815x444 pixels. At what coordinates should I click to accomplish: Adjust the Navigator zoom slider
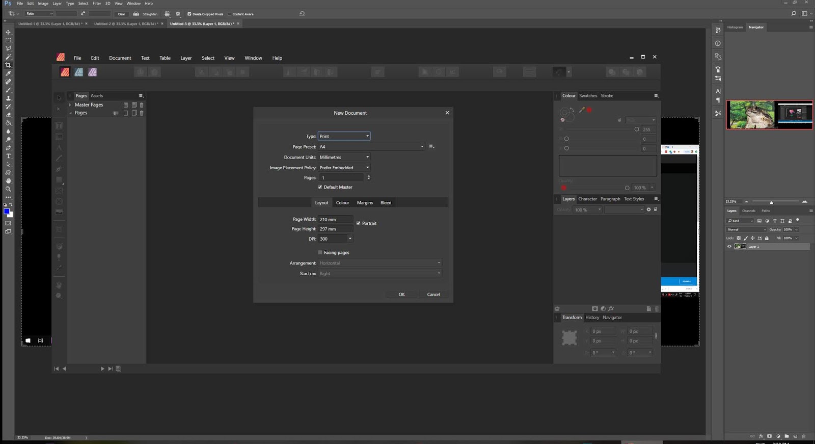click(771, 202)
